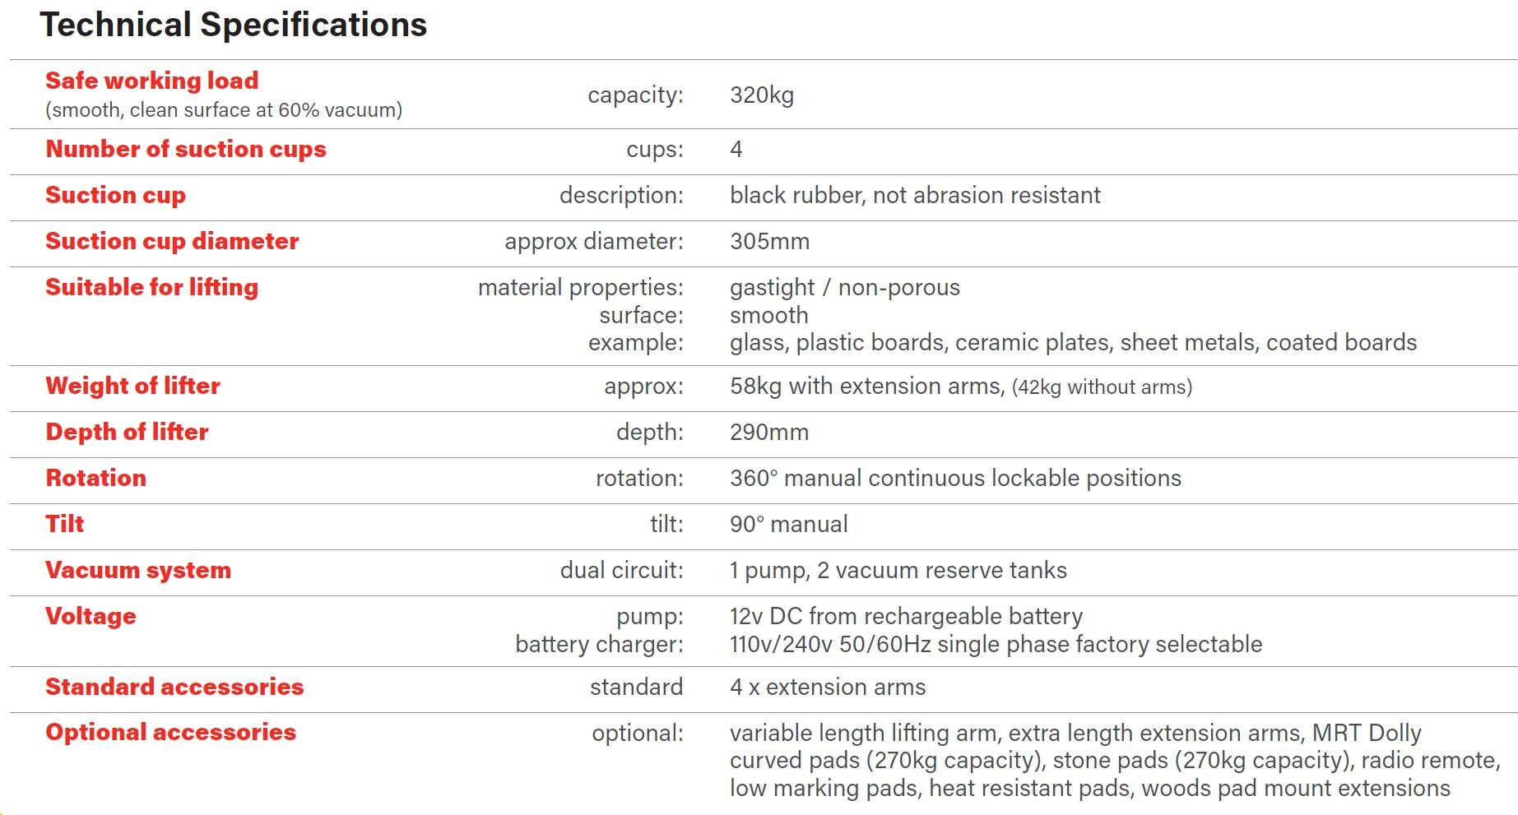Click the Optional accessories label
1518x815 pixels.
pos(170,732)
